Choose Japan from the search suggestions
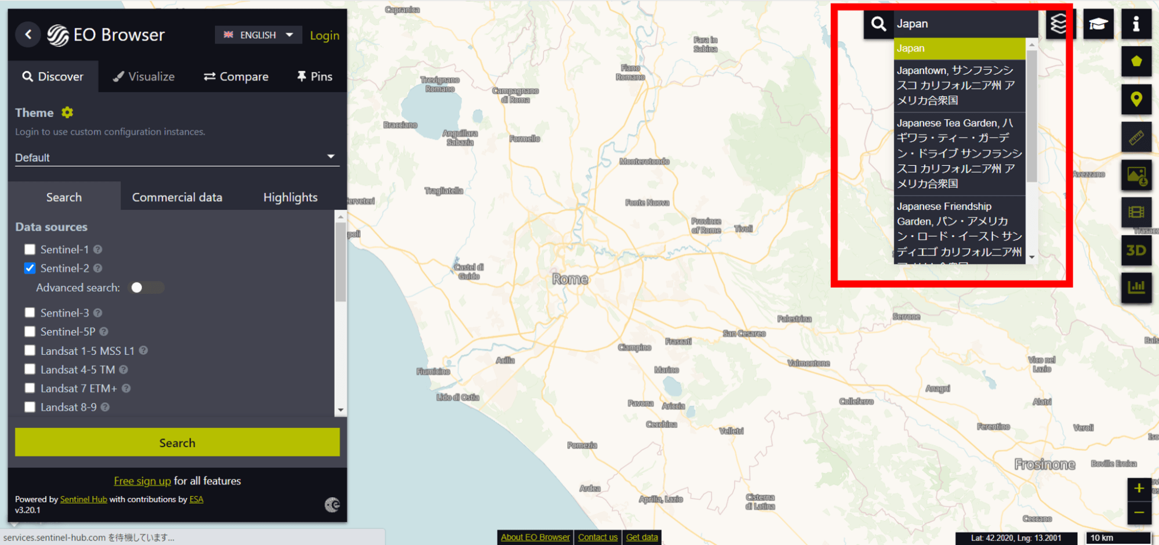1159x545 pixels. click(x=960, y=49)
